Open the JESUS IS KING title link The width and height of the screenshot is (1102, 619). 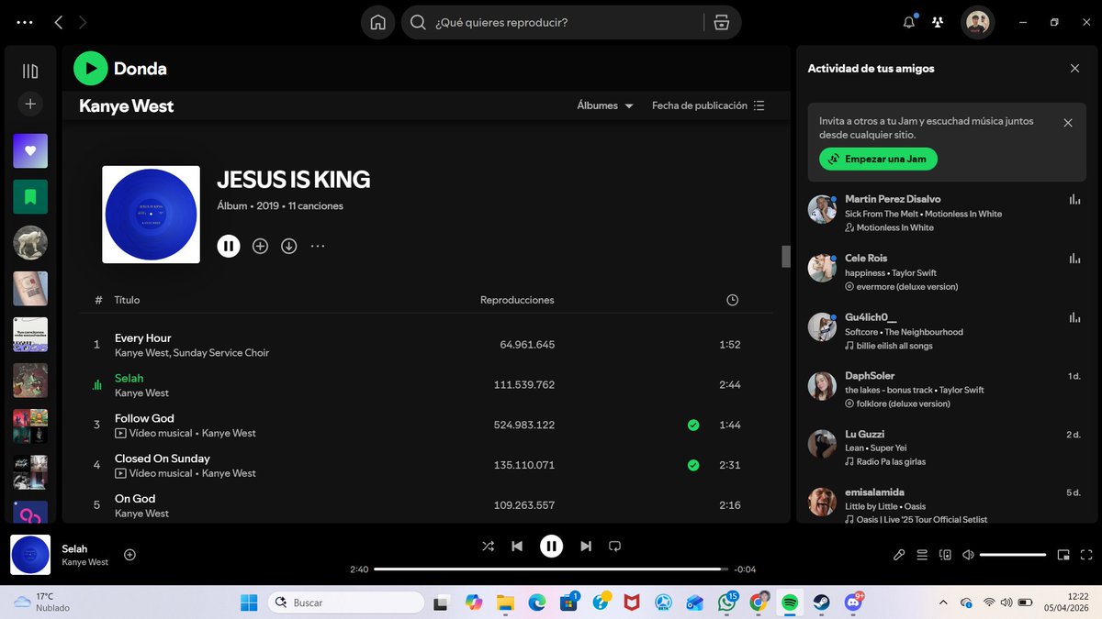tap(294, 180)
